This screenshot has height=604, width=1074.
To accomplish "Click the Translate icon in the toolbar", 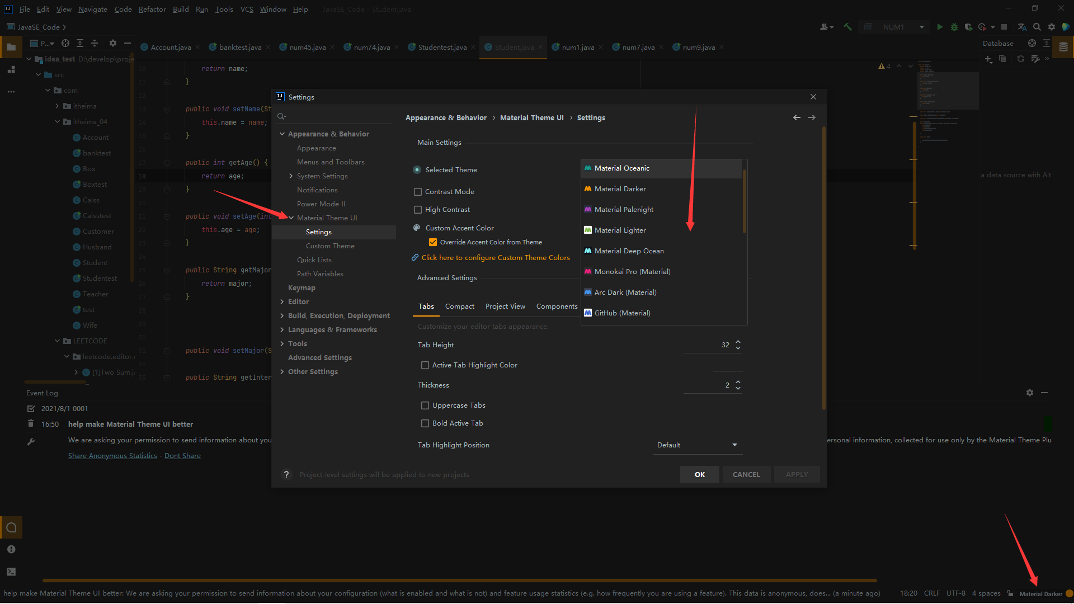I will click(1022, 27).
